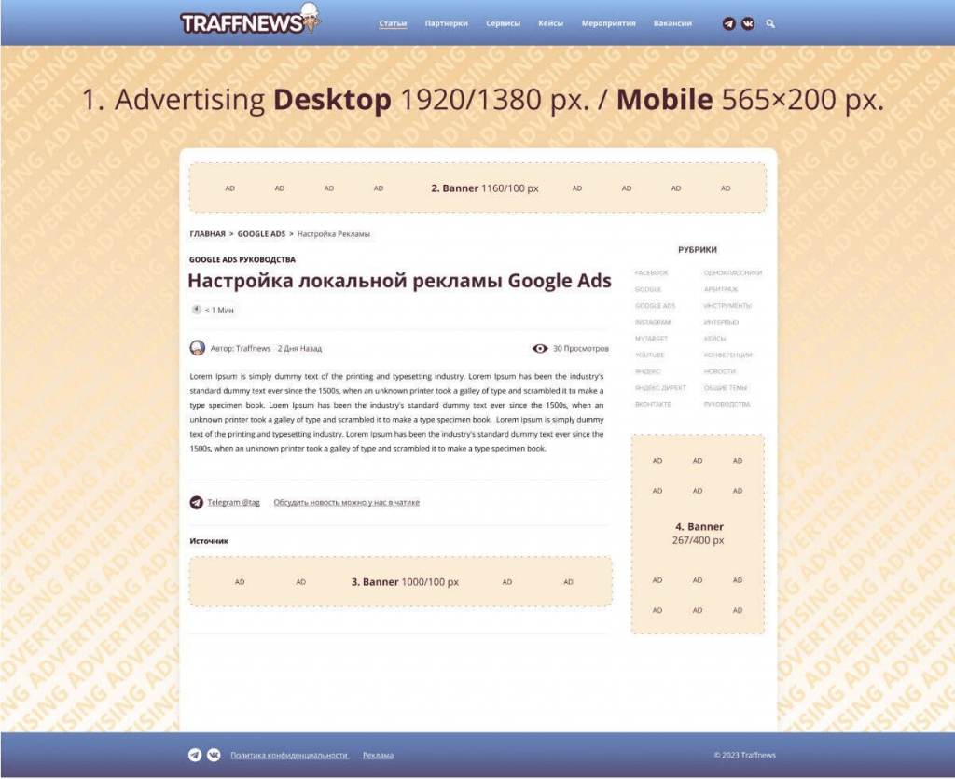955x779 pixels.
Task: Open the 'Кейсы' item in the header menu
Action: (x=550, y=23)
